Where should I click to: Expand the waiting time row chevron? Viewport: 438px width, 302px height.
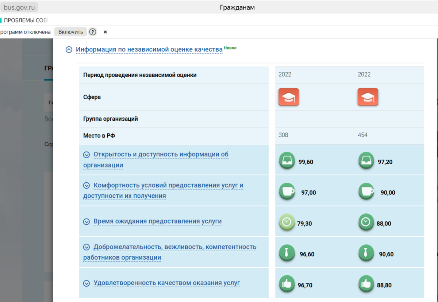tap(87, 221)
